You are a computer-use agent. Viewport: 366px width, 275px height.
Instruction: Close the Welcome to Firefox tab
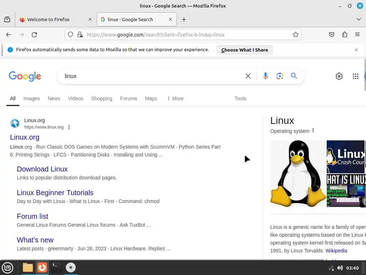[x=90, y=19]
